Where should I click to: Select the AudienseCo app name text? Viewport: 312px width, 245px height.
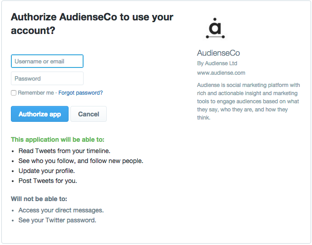pyautogui.click(x=218, y=53)
